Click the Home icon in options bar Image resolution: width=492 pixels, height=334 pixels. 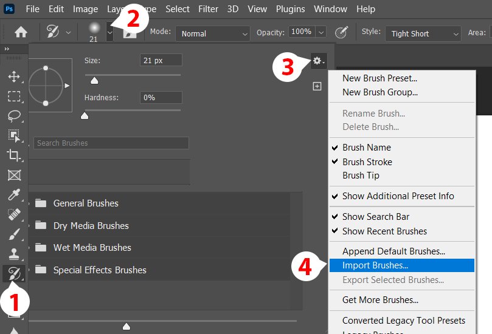[x=21, y=33]
